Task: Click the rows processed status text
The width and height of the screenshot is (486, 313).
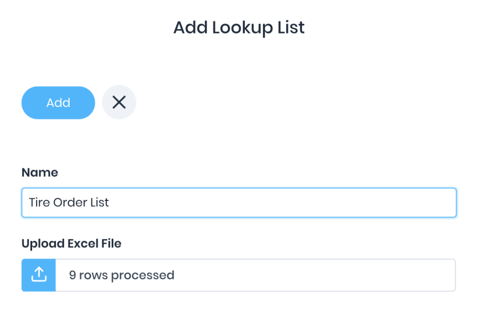Action: click(122, 275)
